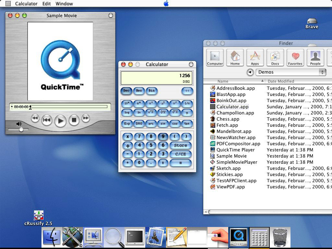Jump to start of Sample Movie

[x=47, y=120]
